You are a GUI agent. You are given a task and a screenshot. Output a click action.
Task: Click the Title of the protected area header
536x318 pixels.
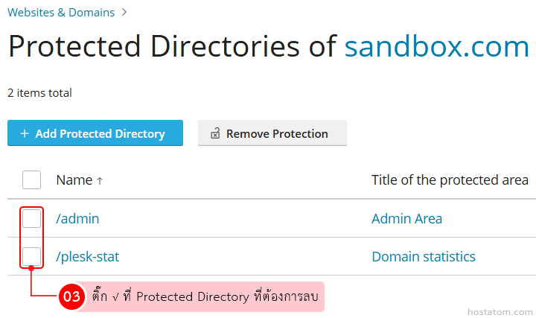coord(450,180)
